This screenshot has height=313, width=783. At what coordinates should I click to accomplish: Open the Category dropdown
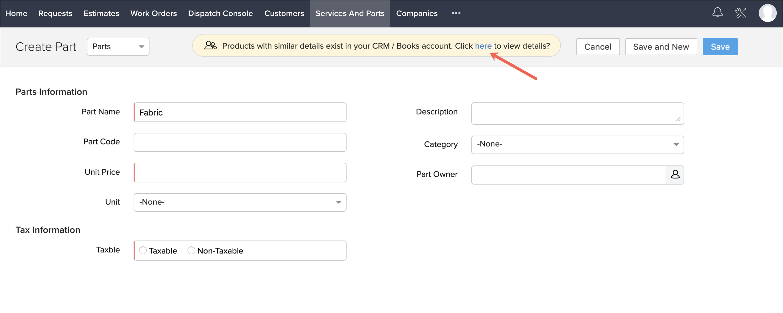click(x=577, y=144)
